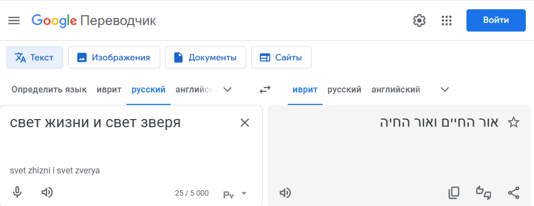Open the Google apps grid
The width and height of the screenshot is (534, 206).
point(446,21)
